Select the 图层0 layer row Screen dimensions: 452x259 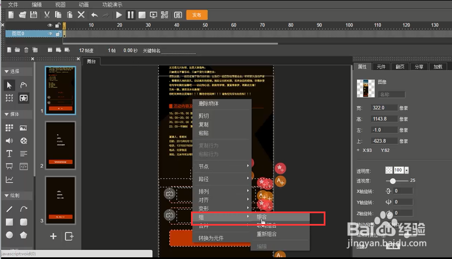pyautogui.click(x=34, y=34)
